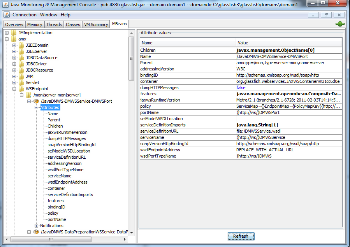Open the Help menu
Screen dimensions: 350x247
[66, 15]
